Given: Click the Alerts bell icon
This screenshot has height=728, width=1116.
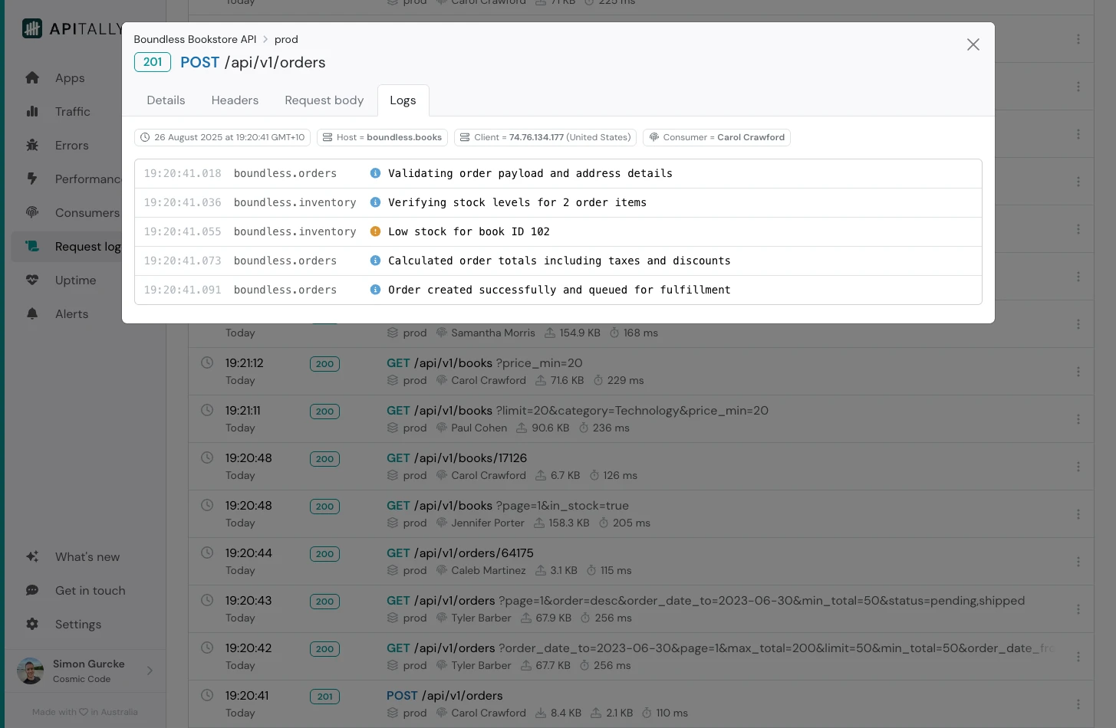Looking at the screenshot, I should pyautogui.click(x=32, y=314).
